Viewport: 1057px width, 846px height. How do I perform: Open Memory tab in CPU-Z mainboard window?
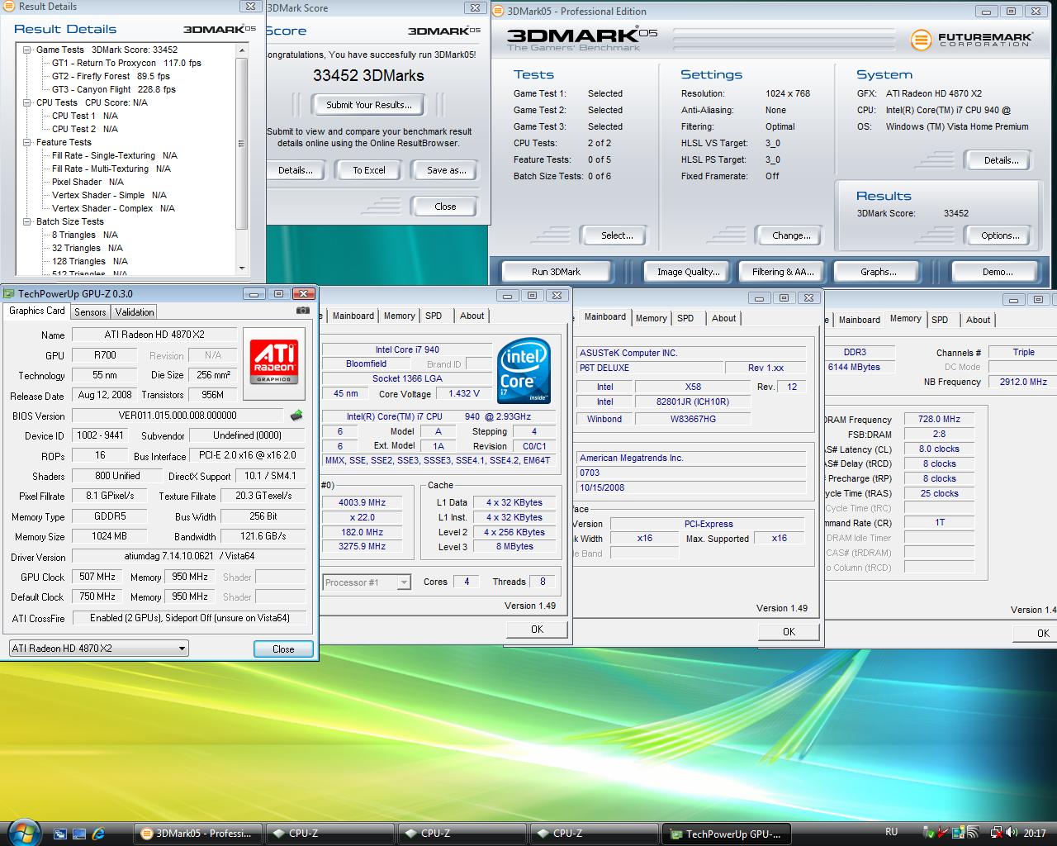coord(651,318)
